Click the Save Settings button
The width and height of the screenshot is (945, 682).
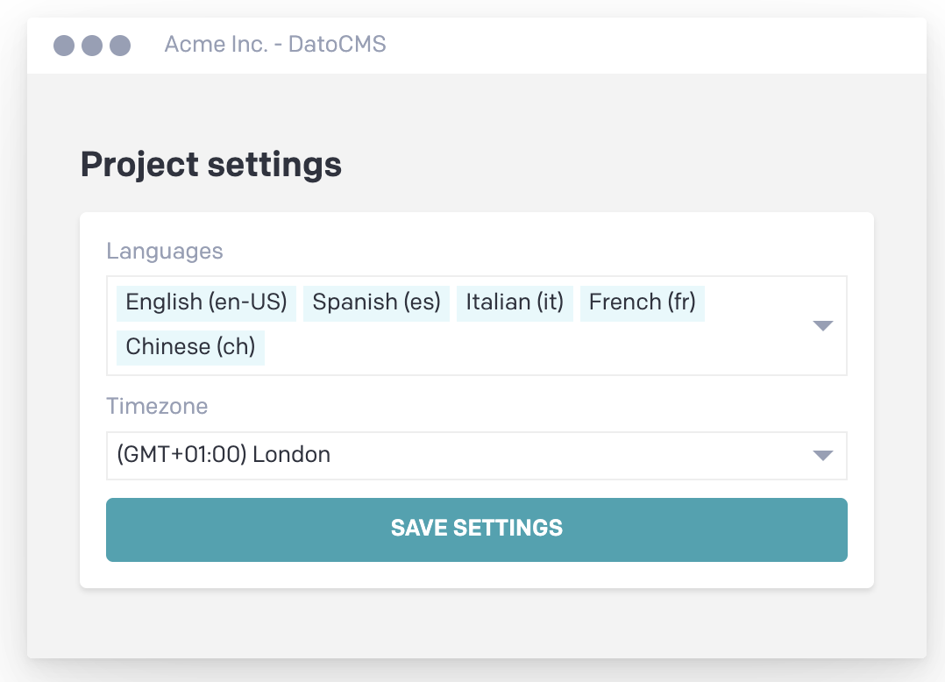pos(476,529)
